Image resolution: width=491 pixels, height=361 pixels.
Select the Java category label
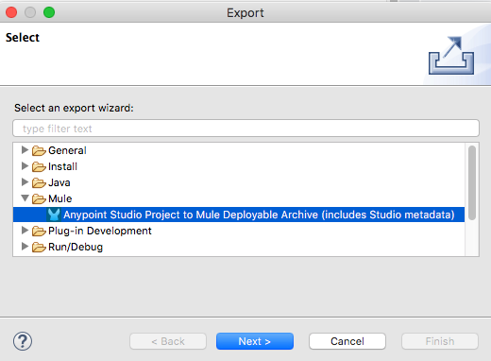click(59, 182)
